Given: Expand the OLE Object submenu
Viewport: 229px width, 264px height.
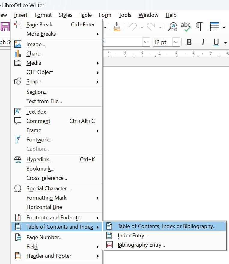Looking at the screenshot, I should (57, 72).
